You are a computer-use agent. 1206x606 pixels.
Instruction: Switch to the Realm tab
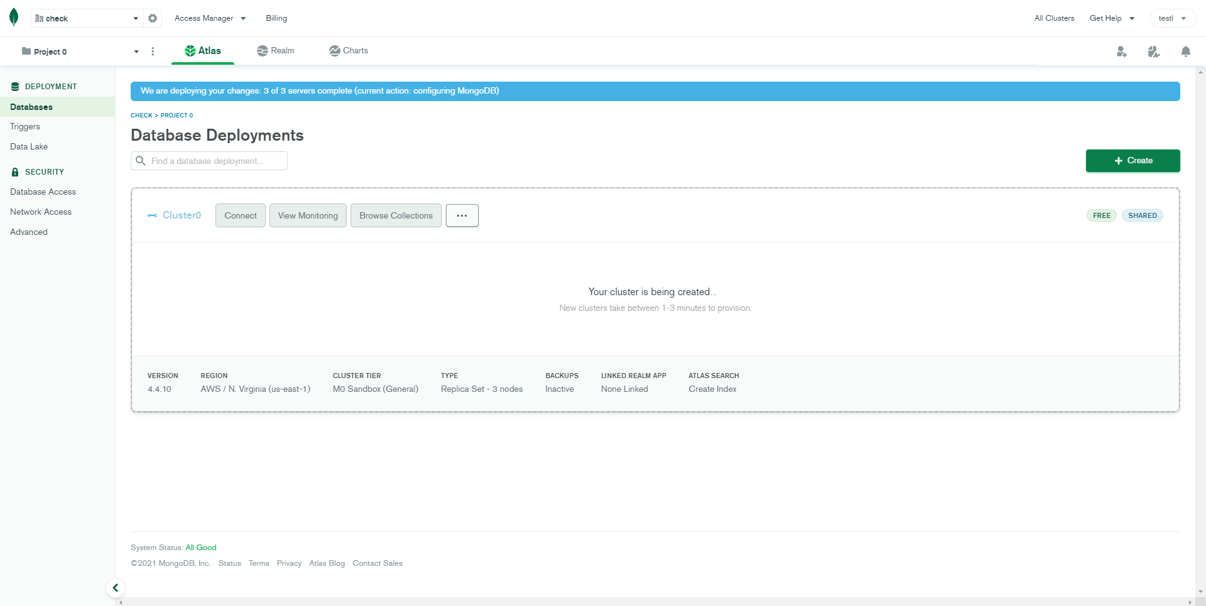pyautogui.click(x=276, y=51)
